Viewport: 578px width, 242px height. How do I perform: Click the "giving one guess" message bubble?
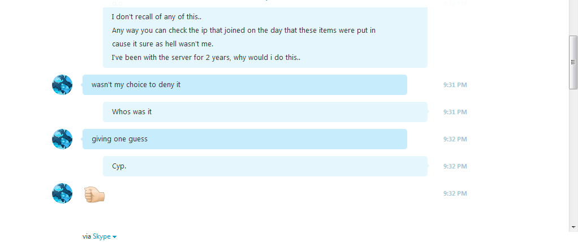coord(245,139)
